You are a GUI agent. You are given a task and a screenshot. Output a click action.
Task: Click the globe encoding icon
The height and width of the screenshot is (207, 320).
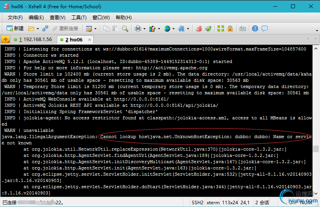[167, 29]
